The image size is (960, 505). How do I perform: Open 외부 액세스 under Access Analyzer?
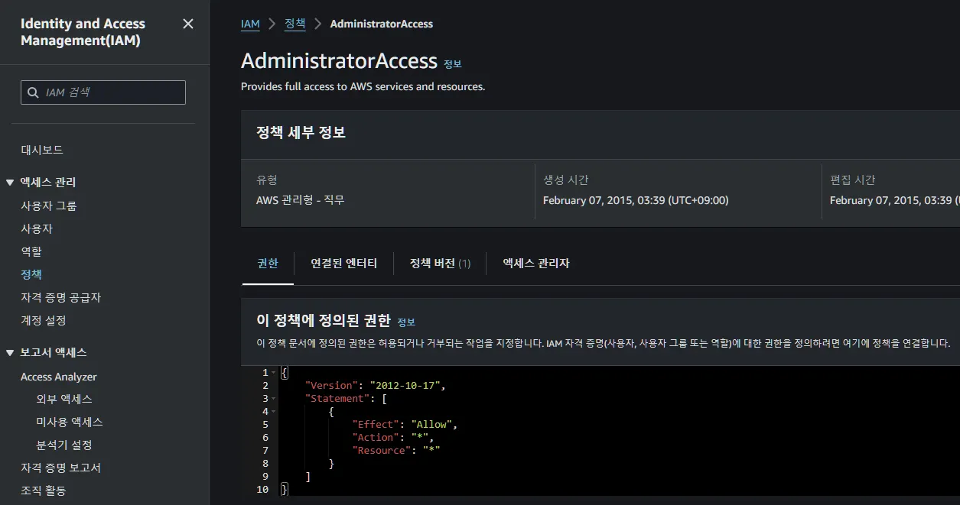click(x=64, y=399)
